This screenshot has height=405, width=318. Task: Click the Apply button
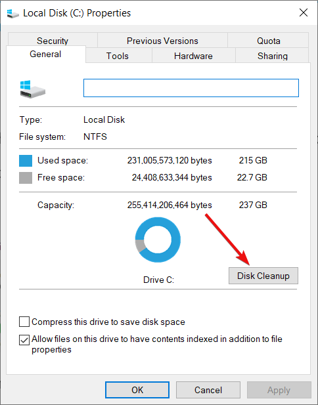click(279, 390)
